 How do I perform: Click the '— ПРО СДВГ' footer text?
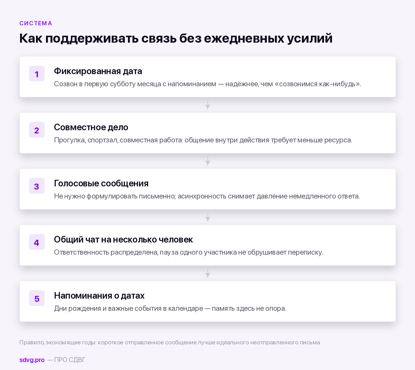pos(66,360)
